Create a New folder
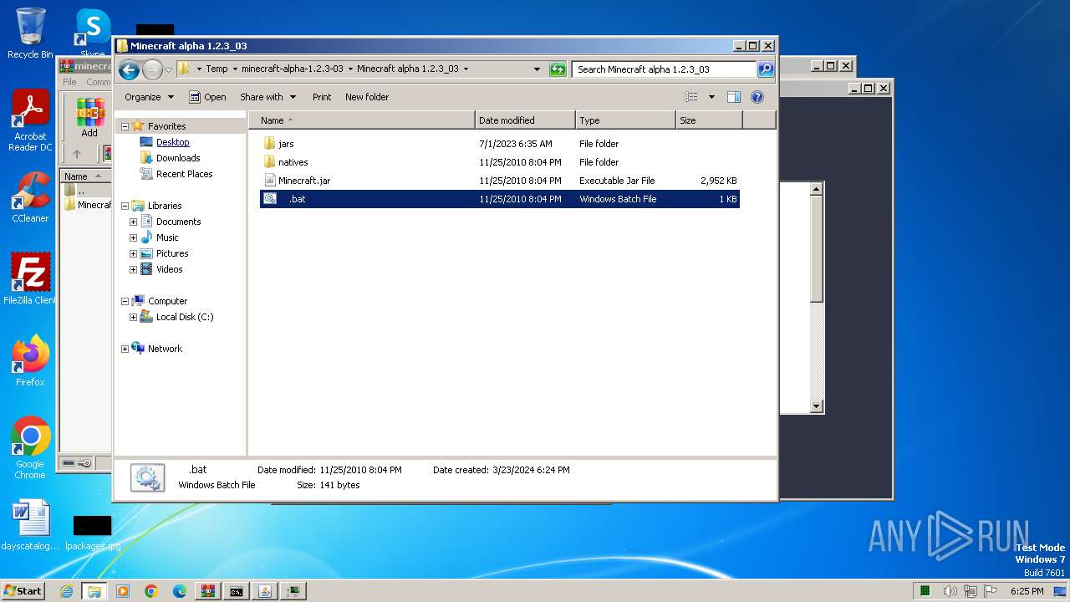 point(367,97)
